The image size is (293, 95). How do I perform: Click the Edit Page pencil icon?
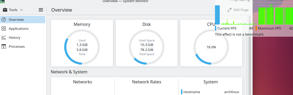[x=230, y=10]
